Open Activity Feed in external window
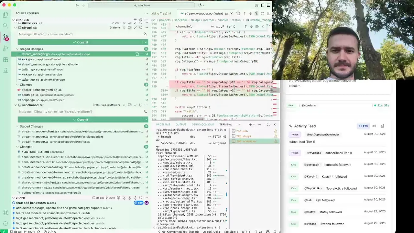Screen dimensions: 414x233 [x=383, y=126]
